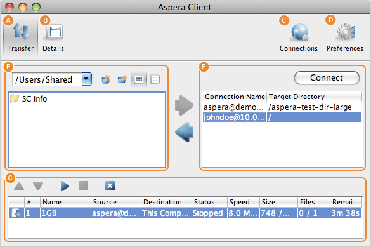This screenshot has width=371, height=247.
Task: Click the /Users/Shared path field
Action: pyautogui.click(x=48, y=79)
